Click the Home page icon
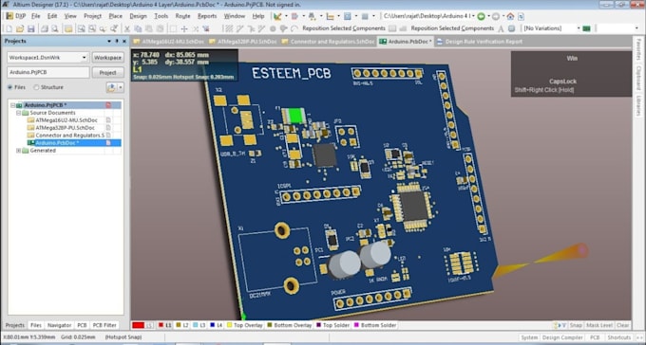Screen dimensions: 646x345 (x=510, y=16)
